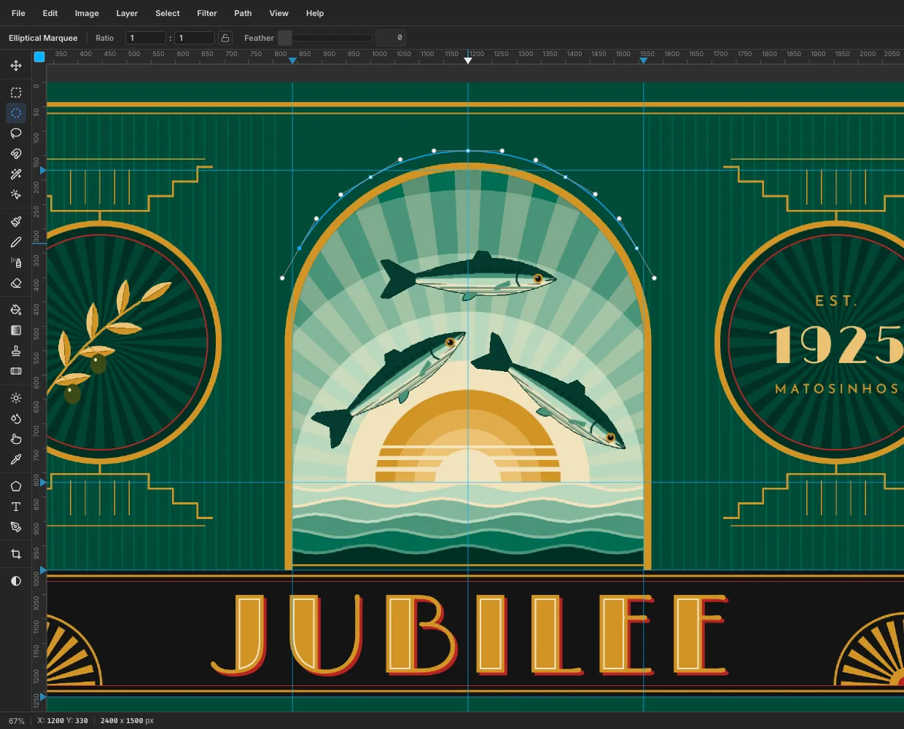904x729 pixels.
Task: Pick the Magnetic Lasso tool
Action: pyautogui.click(x=16, y=154)
